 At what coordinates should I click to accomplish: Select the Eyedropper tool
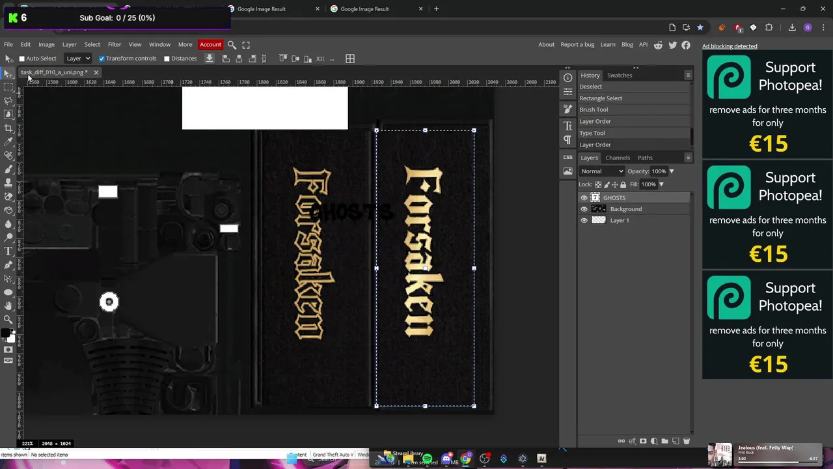[x=8, y=142]
